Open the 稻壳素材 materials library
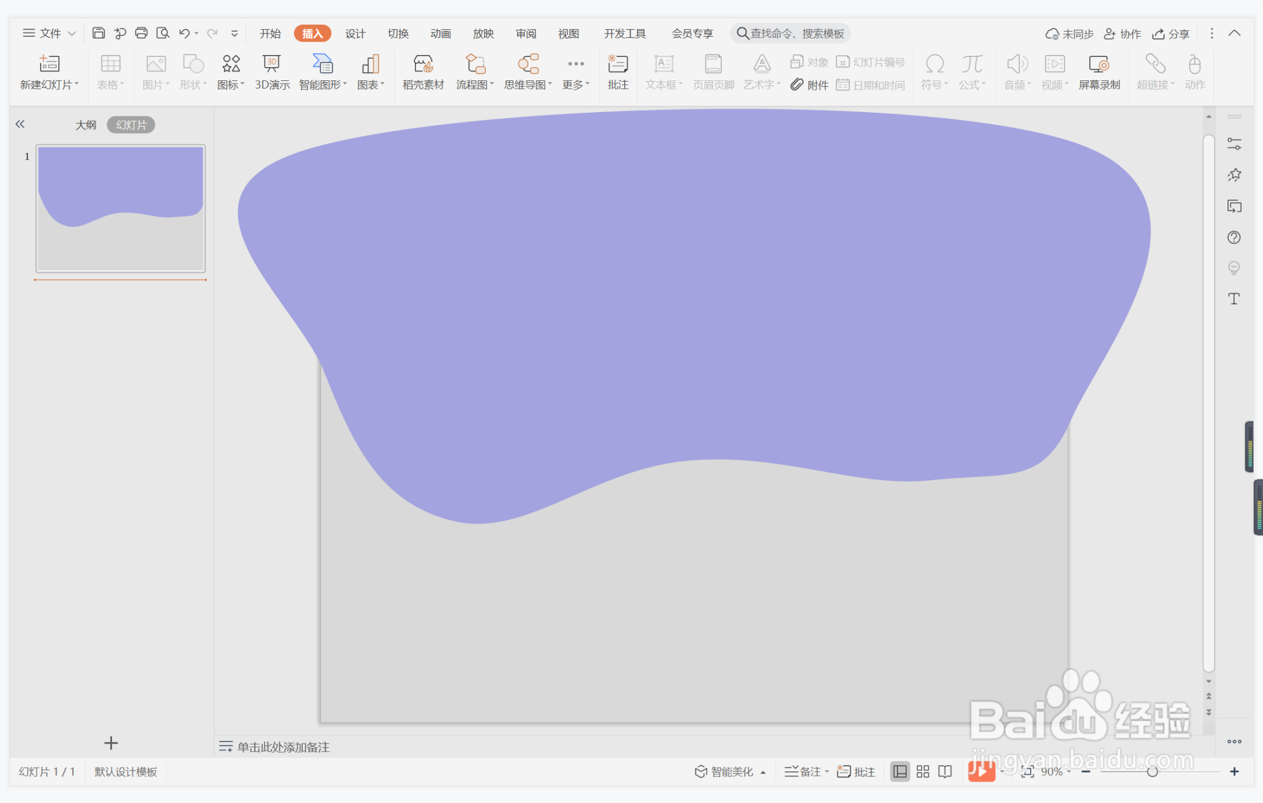The height and width of the screenshot is (803, 1263). [422, 71]
